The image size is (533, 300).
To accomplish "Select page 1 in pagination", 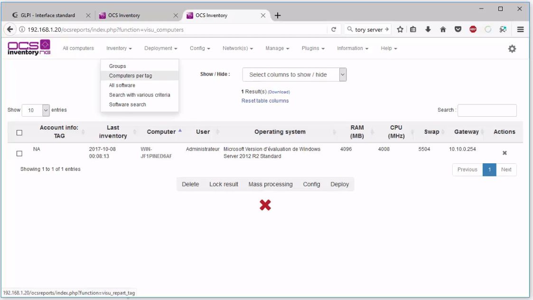I will tap(489, 169).
